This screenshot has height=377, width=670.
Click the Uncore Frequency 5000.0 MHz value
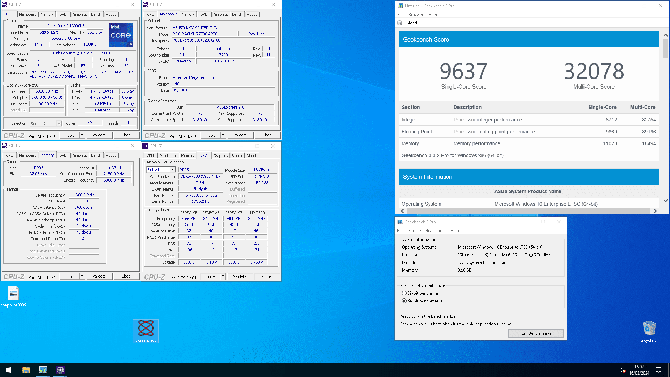[114, 180]
